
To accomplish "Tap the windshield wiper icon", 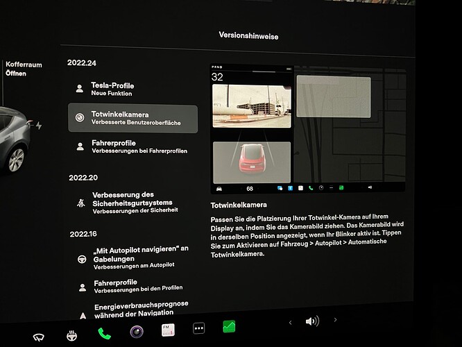I will click(39, 337).
